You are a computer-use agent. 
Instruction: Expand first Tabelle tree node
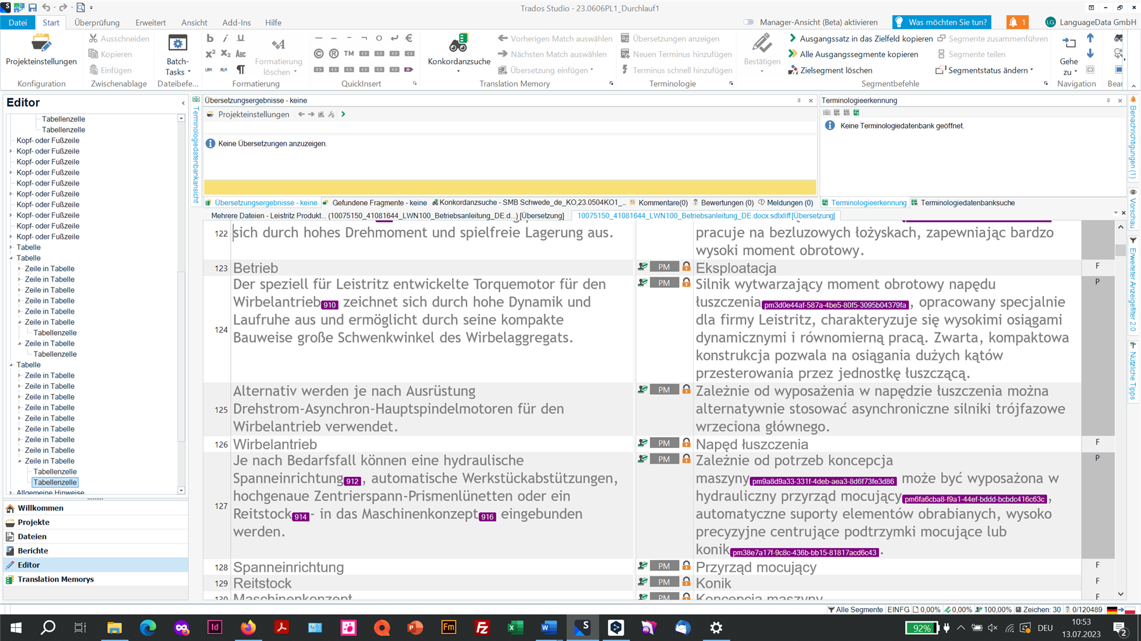click(x=11, y=247)
